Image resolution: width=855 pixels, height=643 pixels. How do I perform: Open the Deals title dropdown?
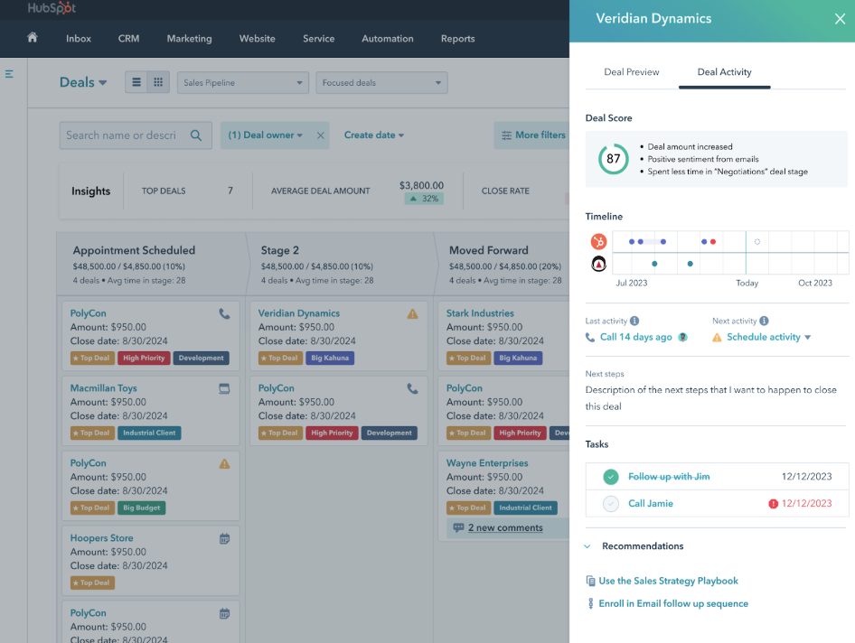83,82
